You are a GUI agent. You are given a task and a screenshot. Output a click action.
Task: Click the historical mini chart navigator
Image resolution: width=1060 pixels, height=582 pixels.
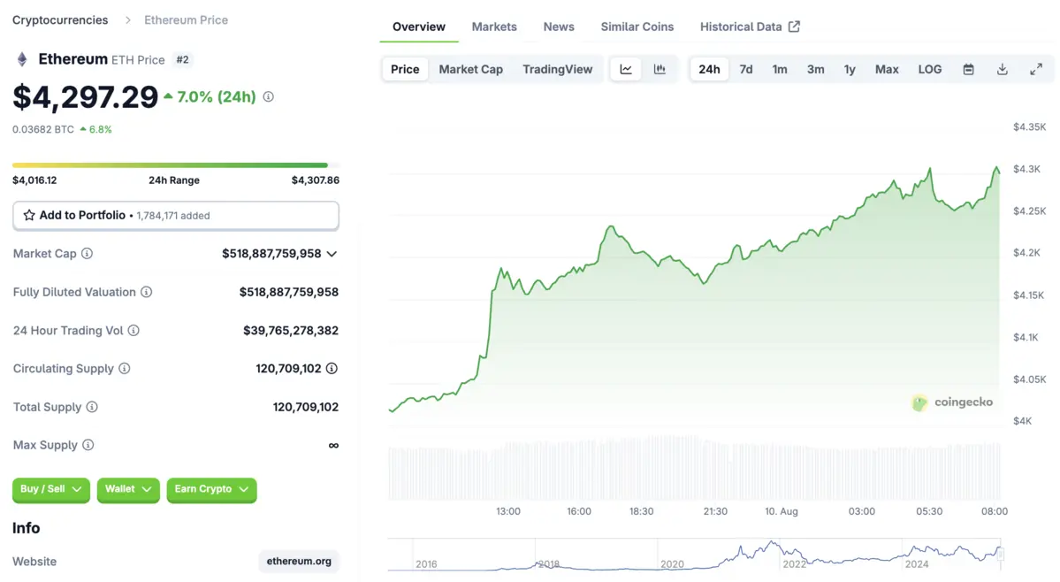pos(694,555)
